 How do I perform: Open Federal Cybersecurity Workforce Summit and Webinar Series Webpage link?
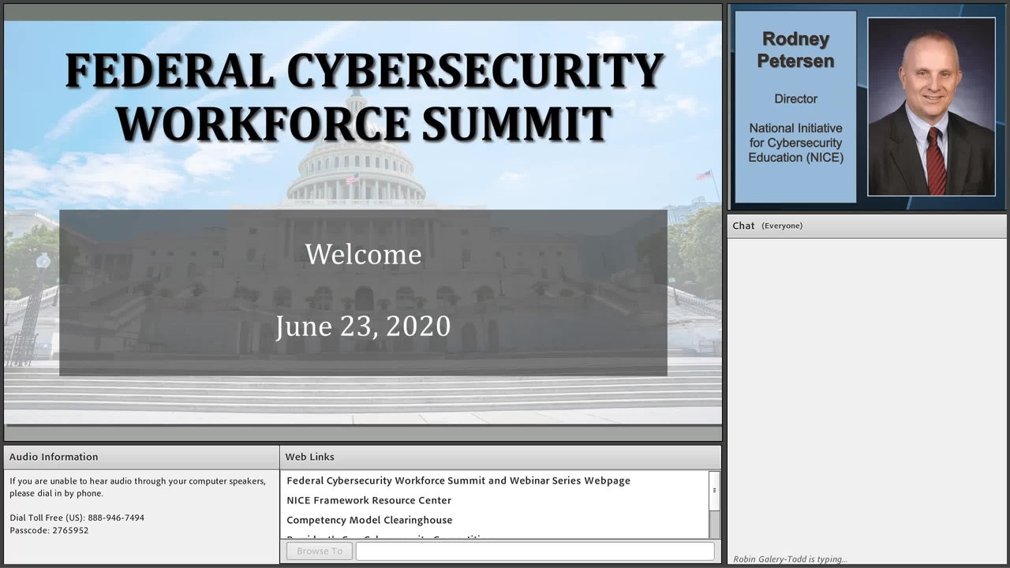458,480
